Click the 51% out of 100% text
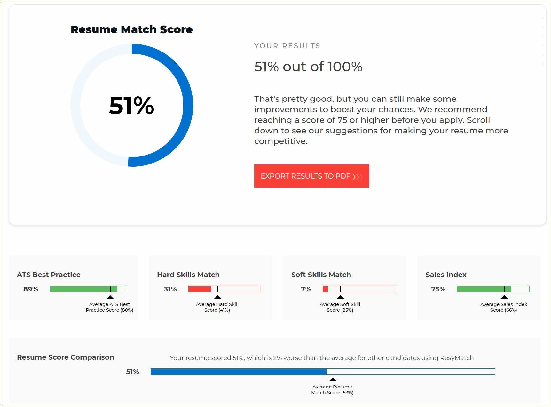 pyautogui.click(x=308, y=67)
